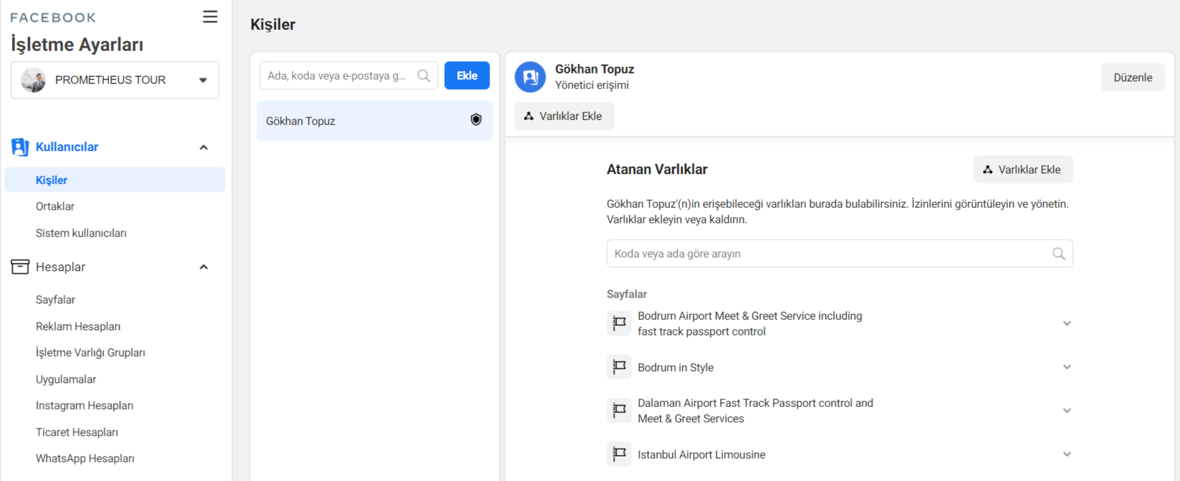Click the PROMETHEUS TOUR profile picture
Screen dimensions: 1180x481
[34, 80]
